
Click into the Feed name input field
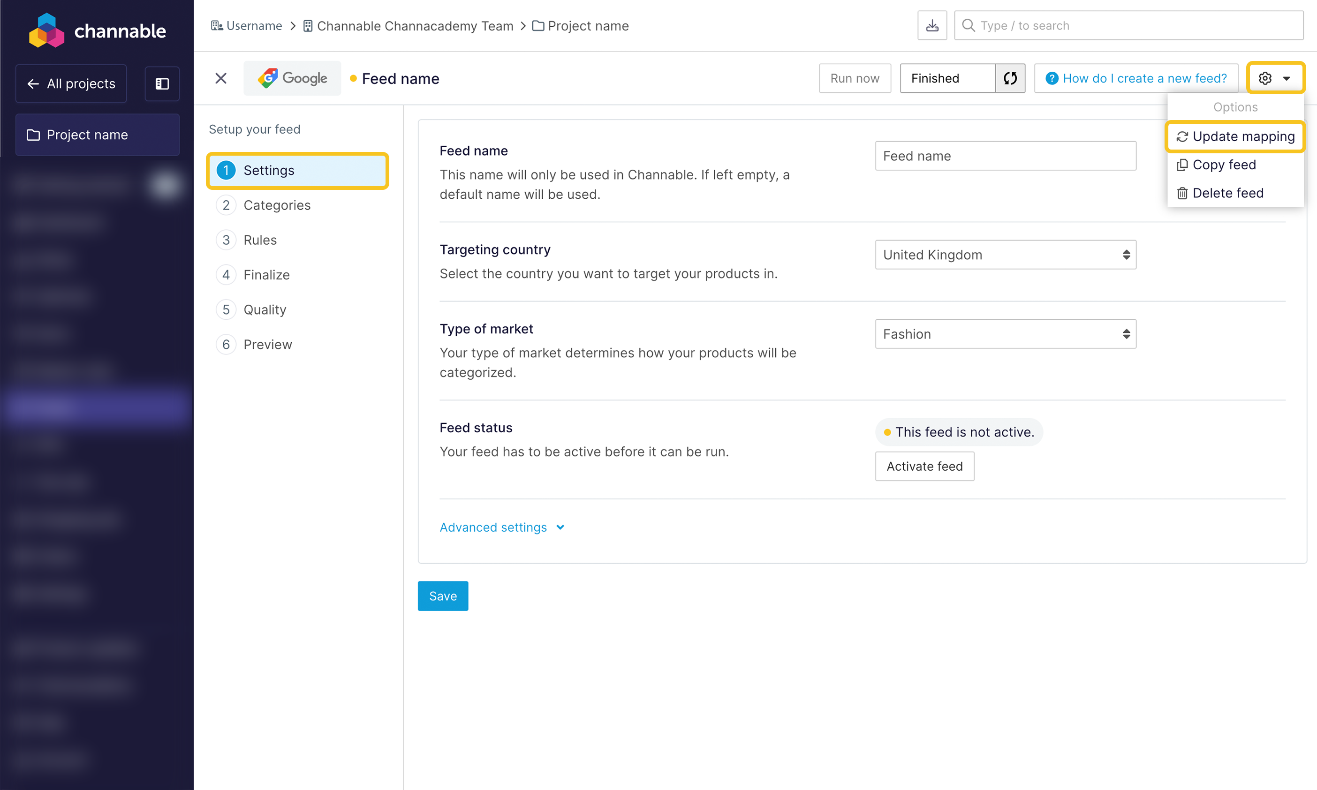click(x=1005, y=156)
